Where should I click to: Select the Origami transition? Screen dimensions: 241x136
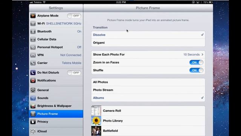coord(148,43)
